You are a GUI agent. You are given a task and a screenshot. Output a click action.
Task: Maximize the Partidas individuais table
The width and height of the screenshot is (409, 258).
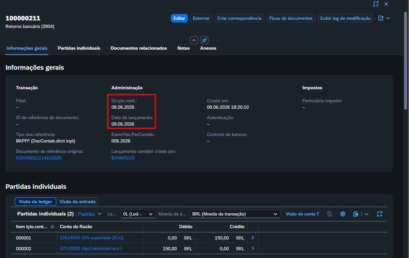[379, 214]
